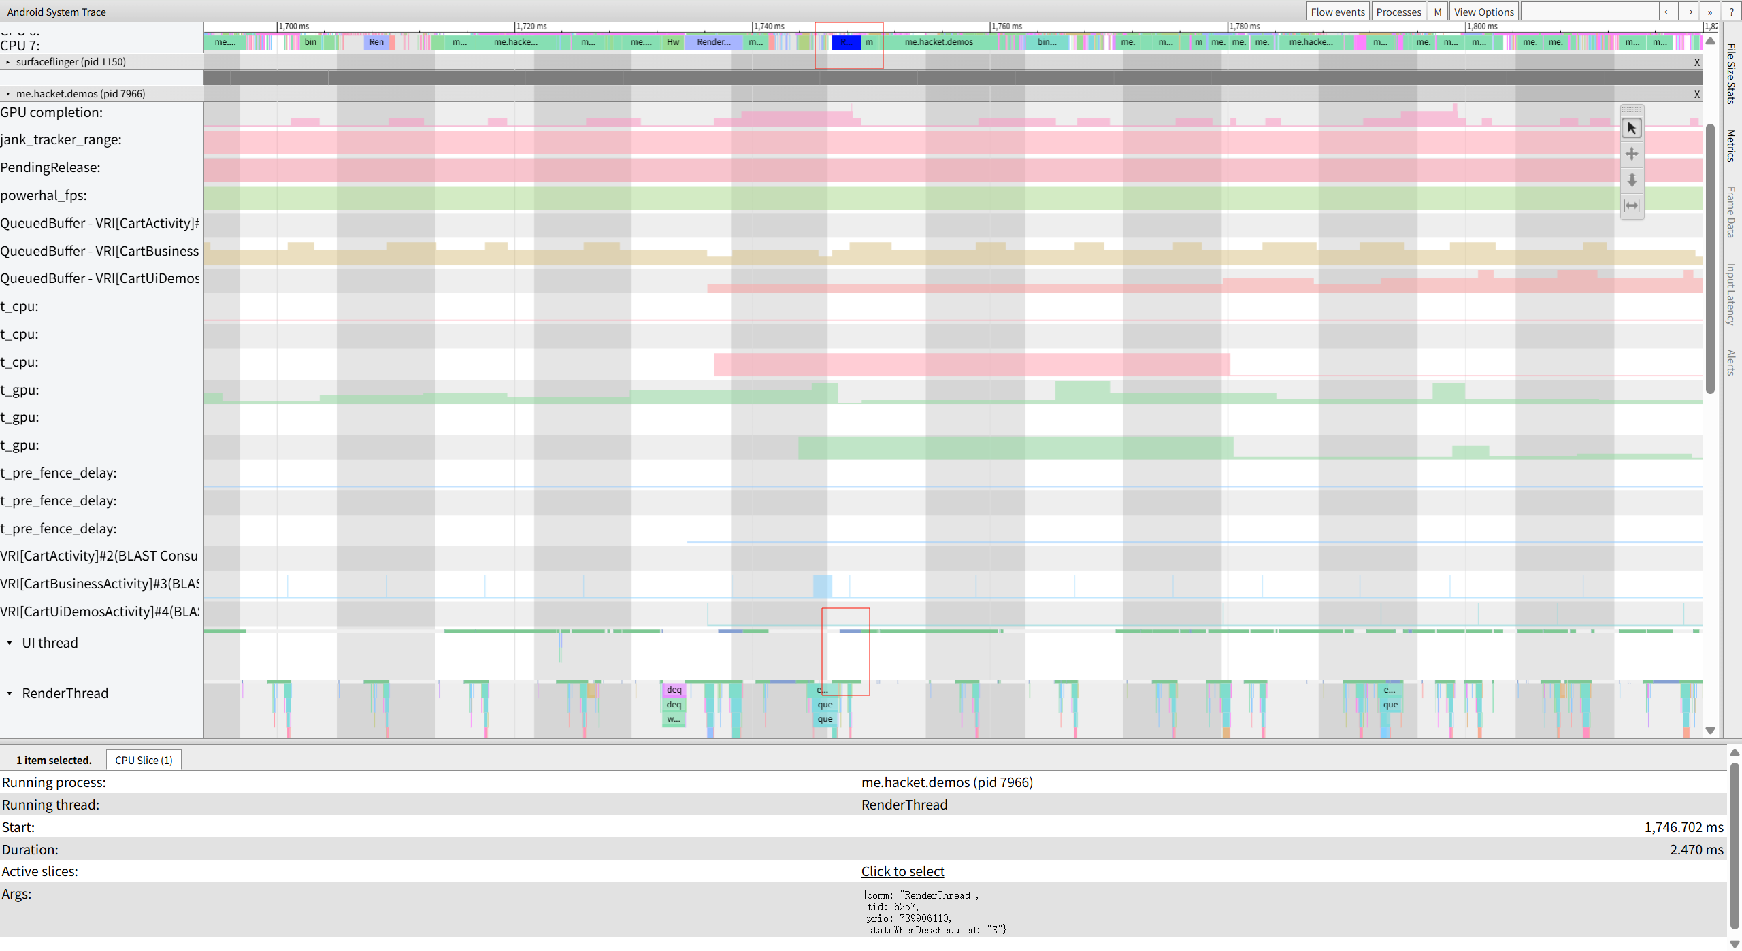Viewport: 1742px width, 951px height.
Task: Select the CPU Slice (1) tab
Action: tap(144, 760)
